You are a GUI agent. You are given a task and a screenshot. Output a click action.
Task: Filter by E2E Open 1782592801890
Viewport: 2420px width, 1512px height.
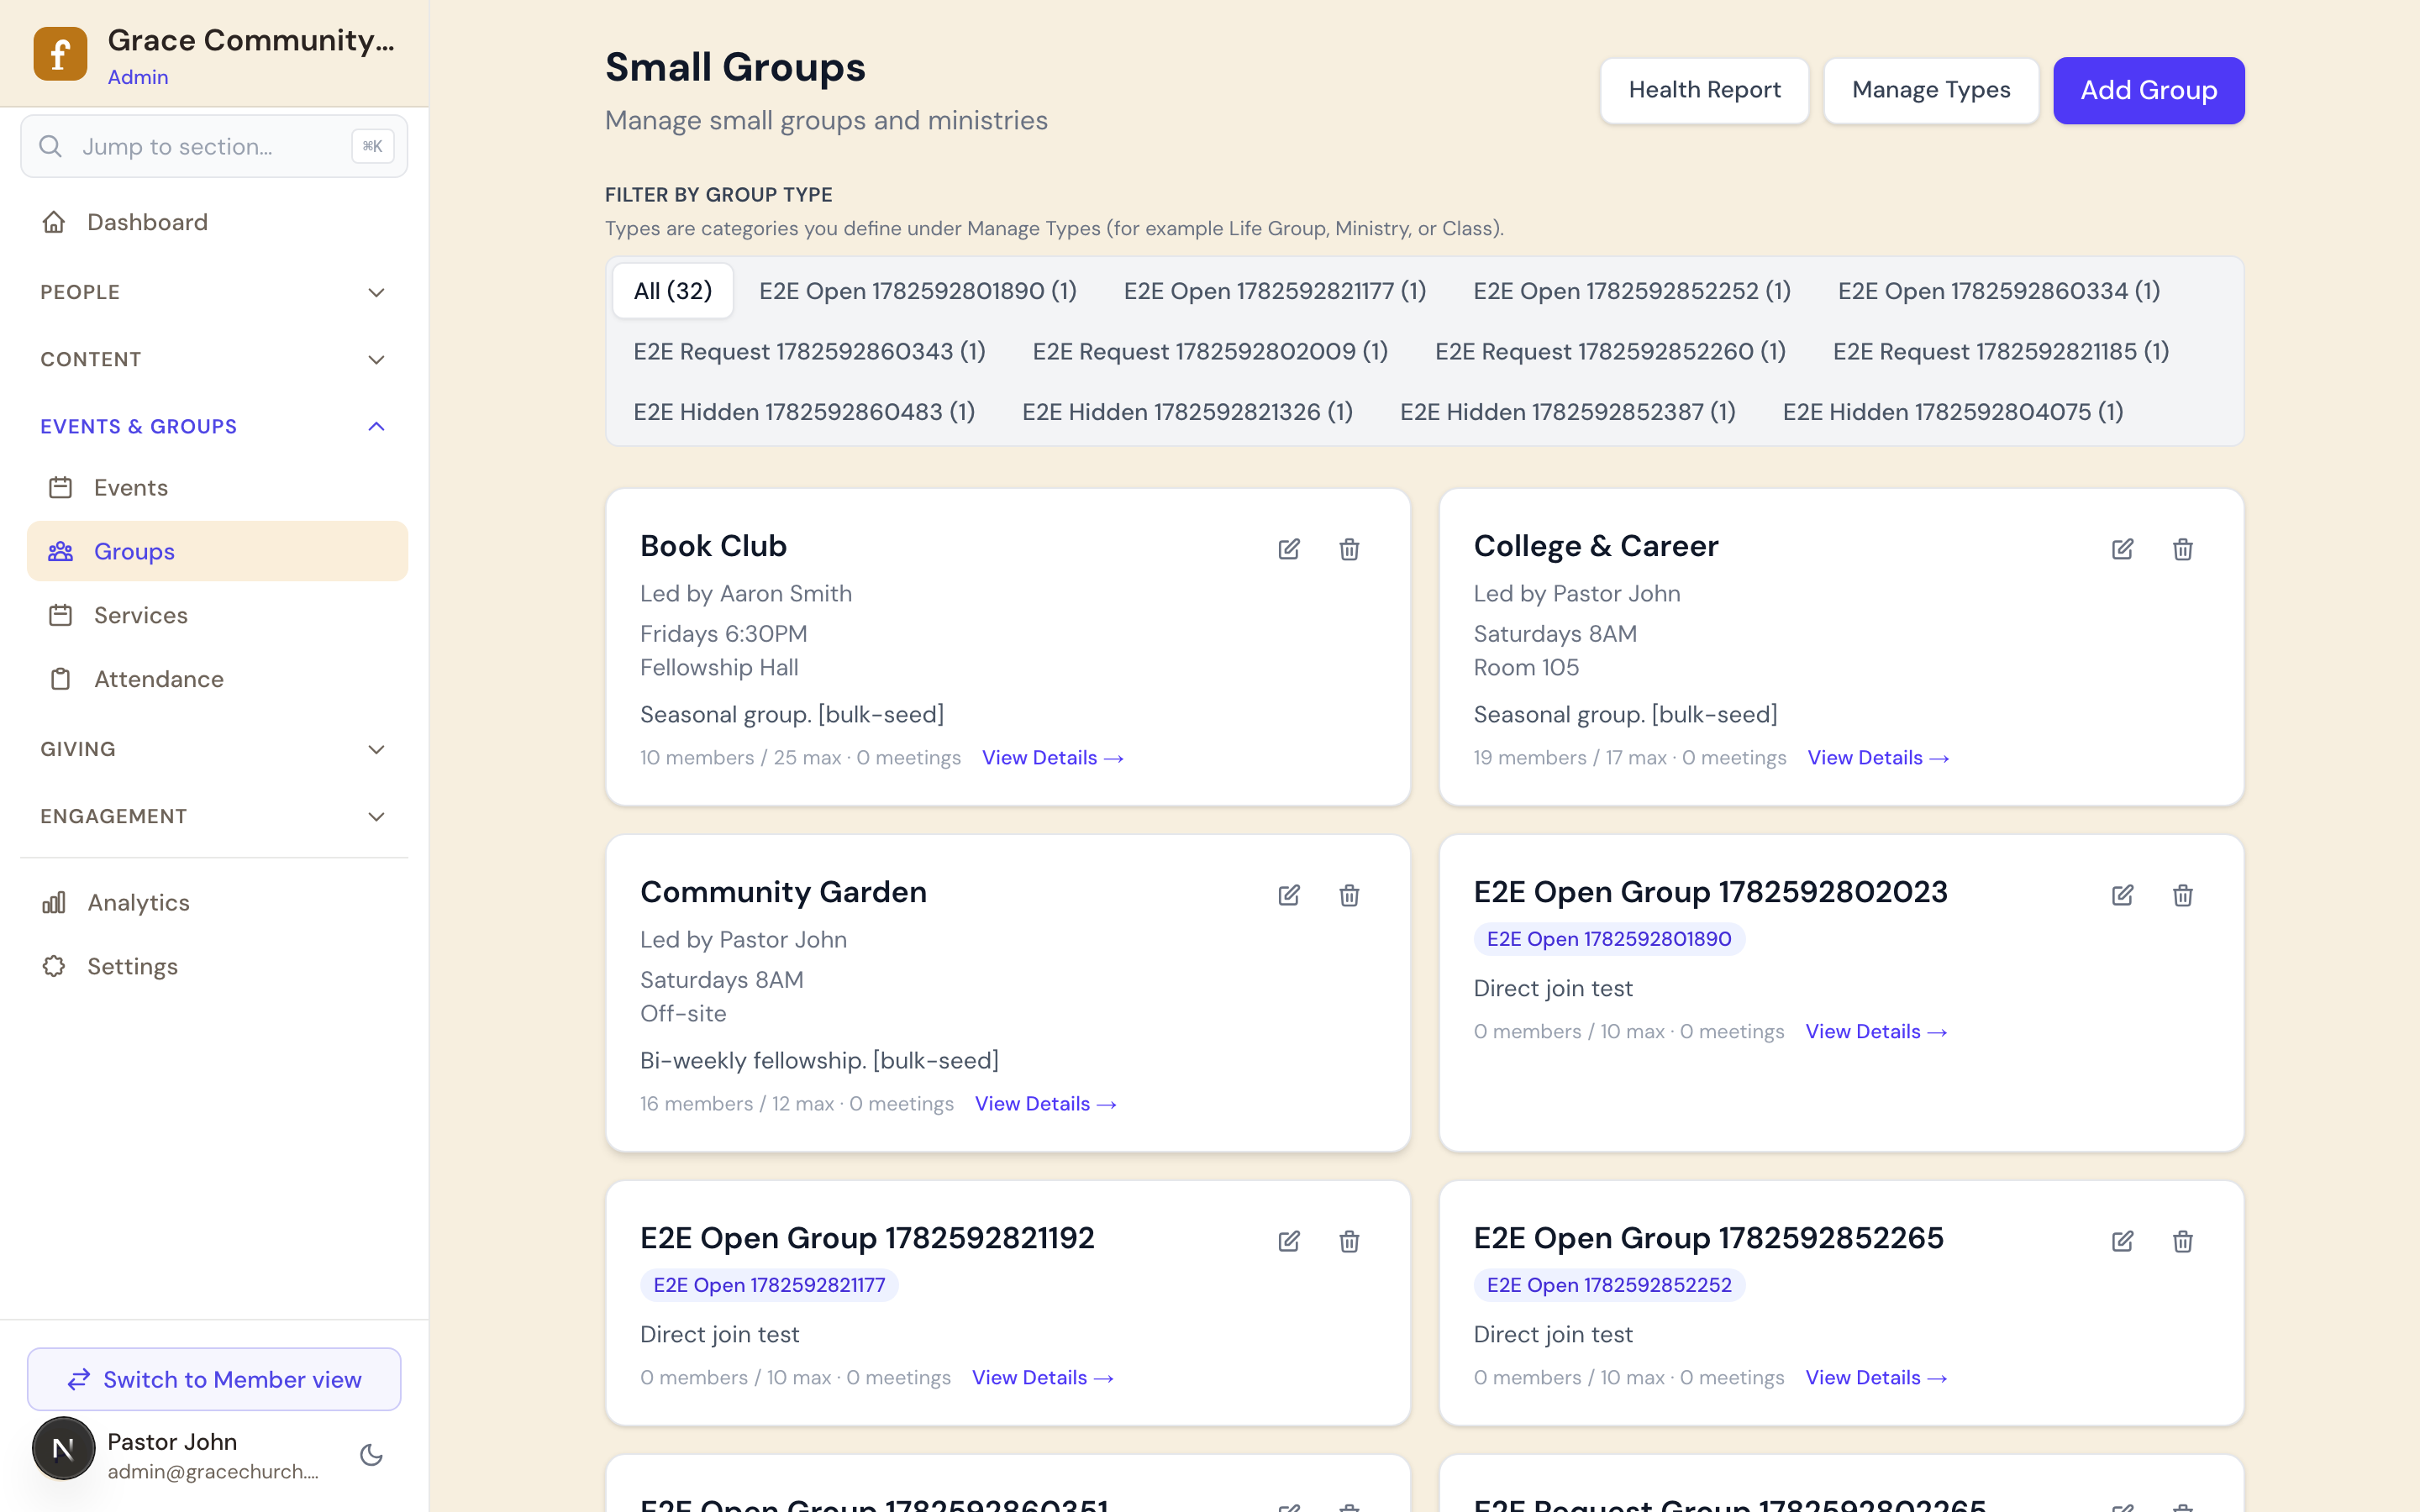(917, 291)
